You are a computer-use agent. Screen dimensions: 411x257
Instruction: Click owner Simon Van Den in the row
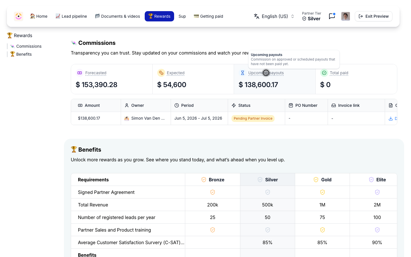click(145, 118)
